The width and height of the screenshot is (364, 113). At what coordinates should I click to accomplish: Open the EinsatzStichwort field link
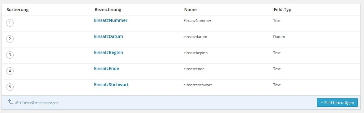click(111, 85)
